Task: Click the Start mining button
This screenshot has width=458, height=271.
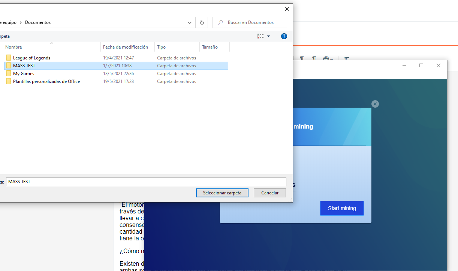Action: [x=342, y=208]
